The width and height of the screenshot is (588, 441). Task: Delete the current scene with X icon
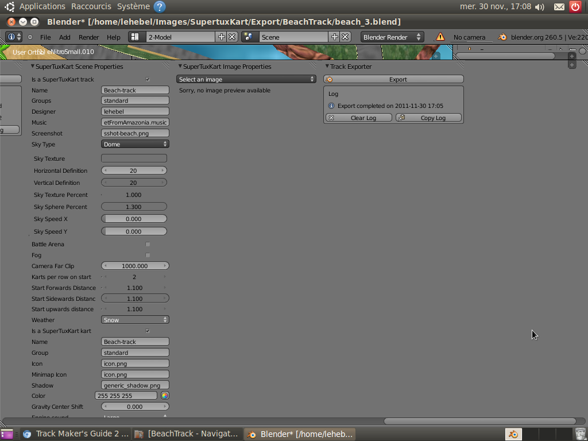click(x=345, y=37)
